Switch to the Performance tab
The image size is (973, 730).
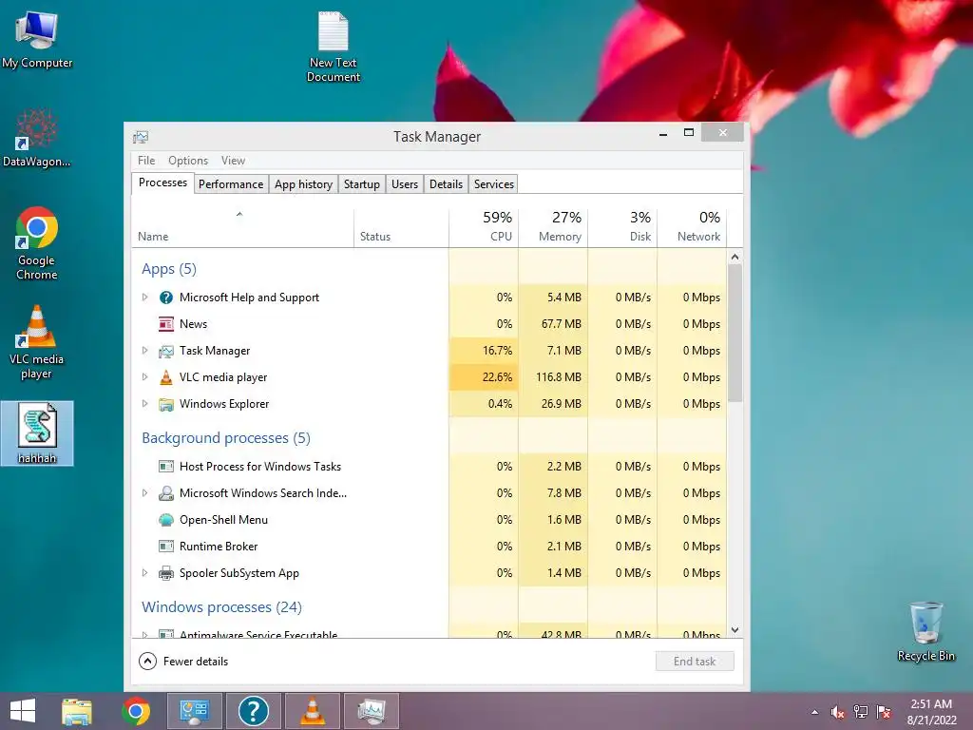pyautogui.click(x=231, y=184)
